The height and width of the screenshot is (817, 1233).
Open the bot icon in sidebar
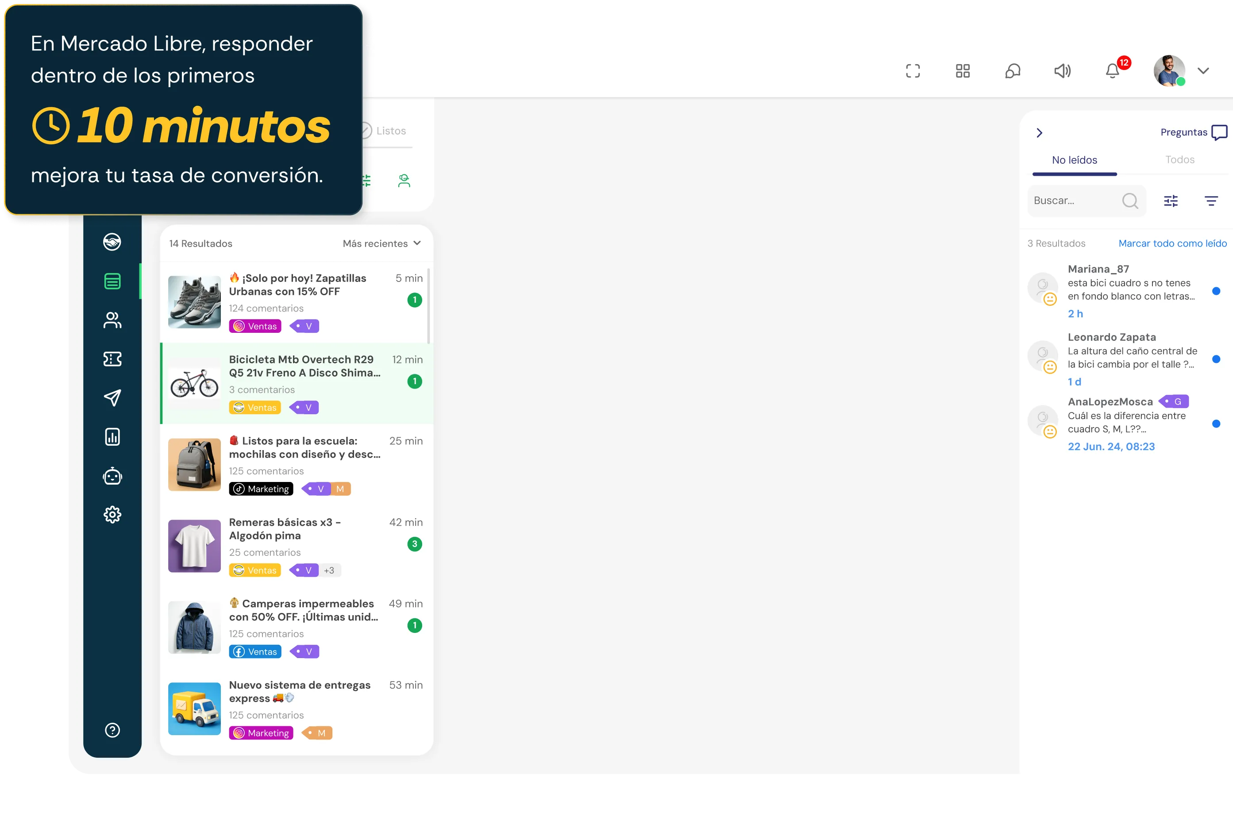point(112,476)
